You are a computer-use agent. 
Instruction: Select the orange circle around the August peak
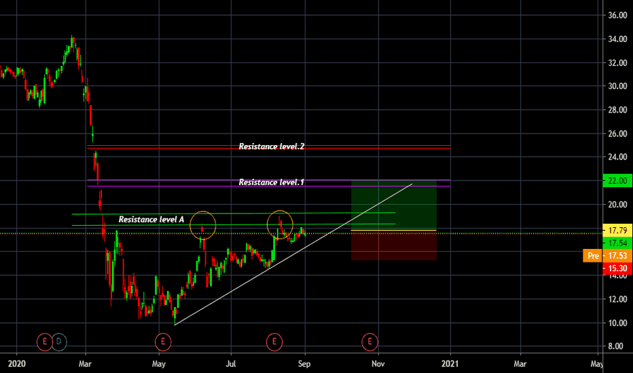[280, 223]
